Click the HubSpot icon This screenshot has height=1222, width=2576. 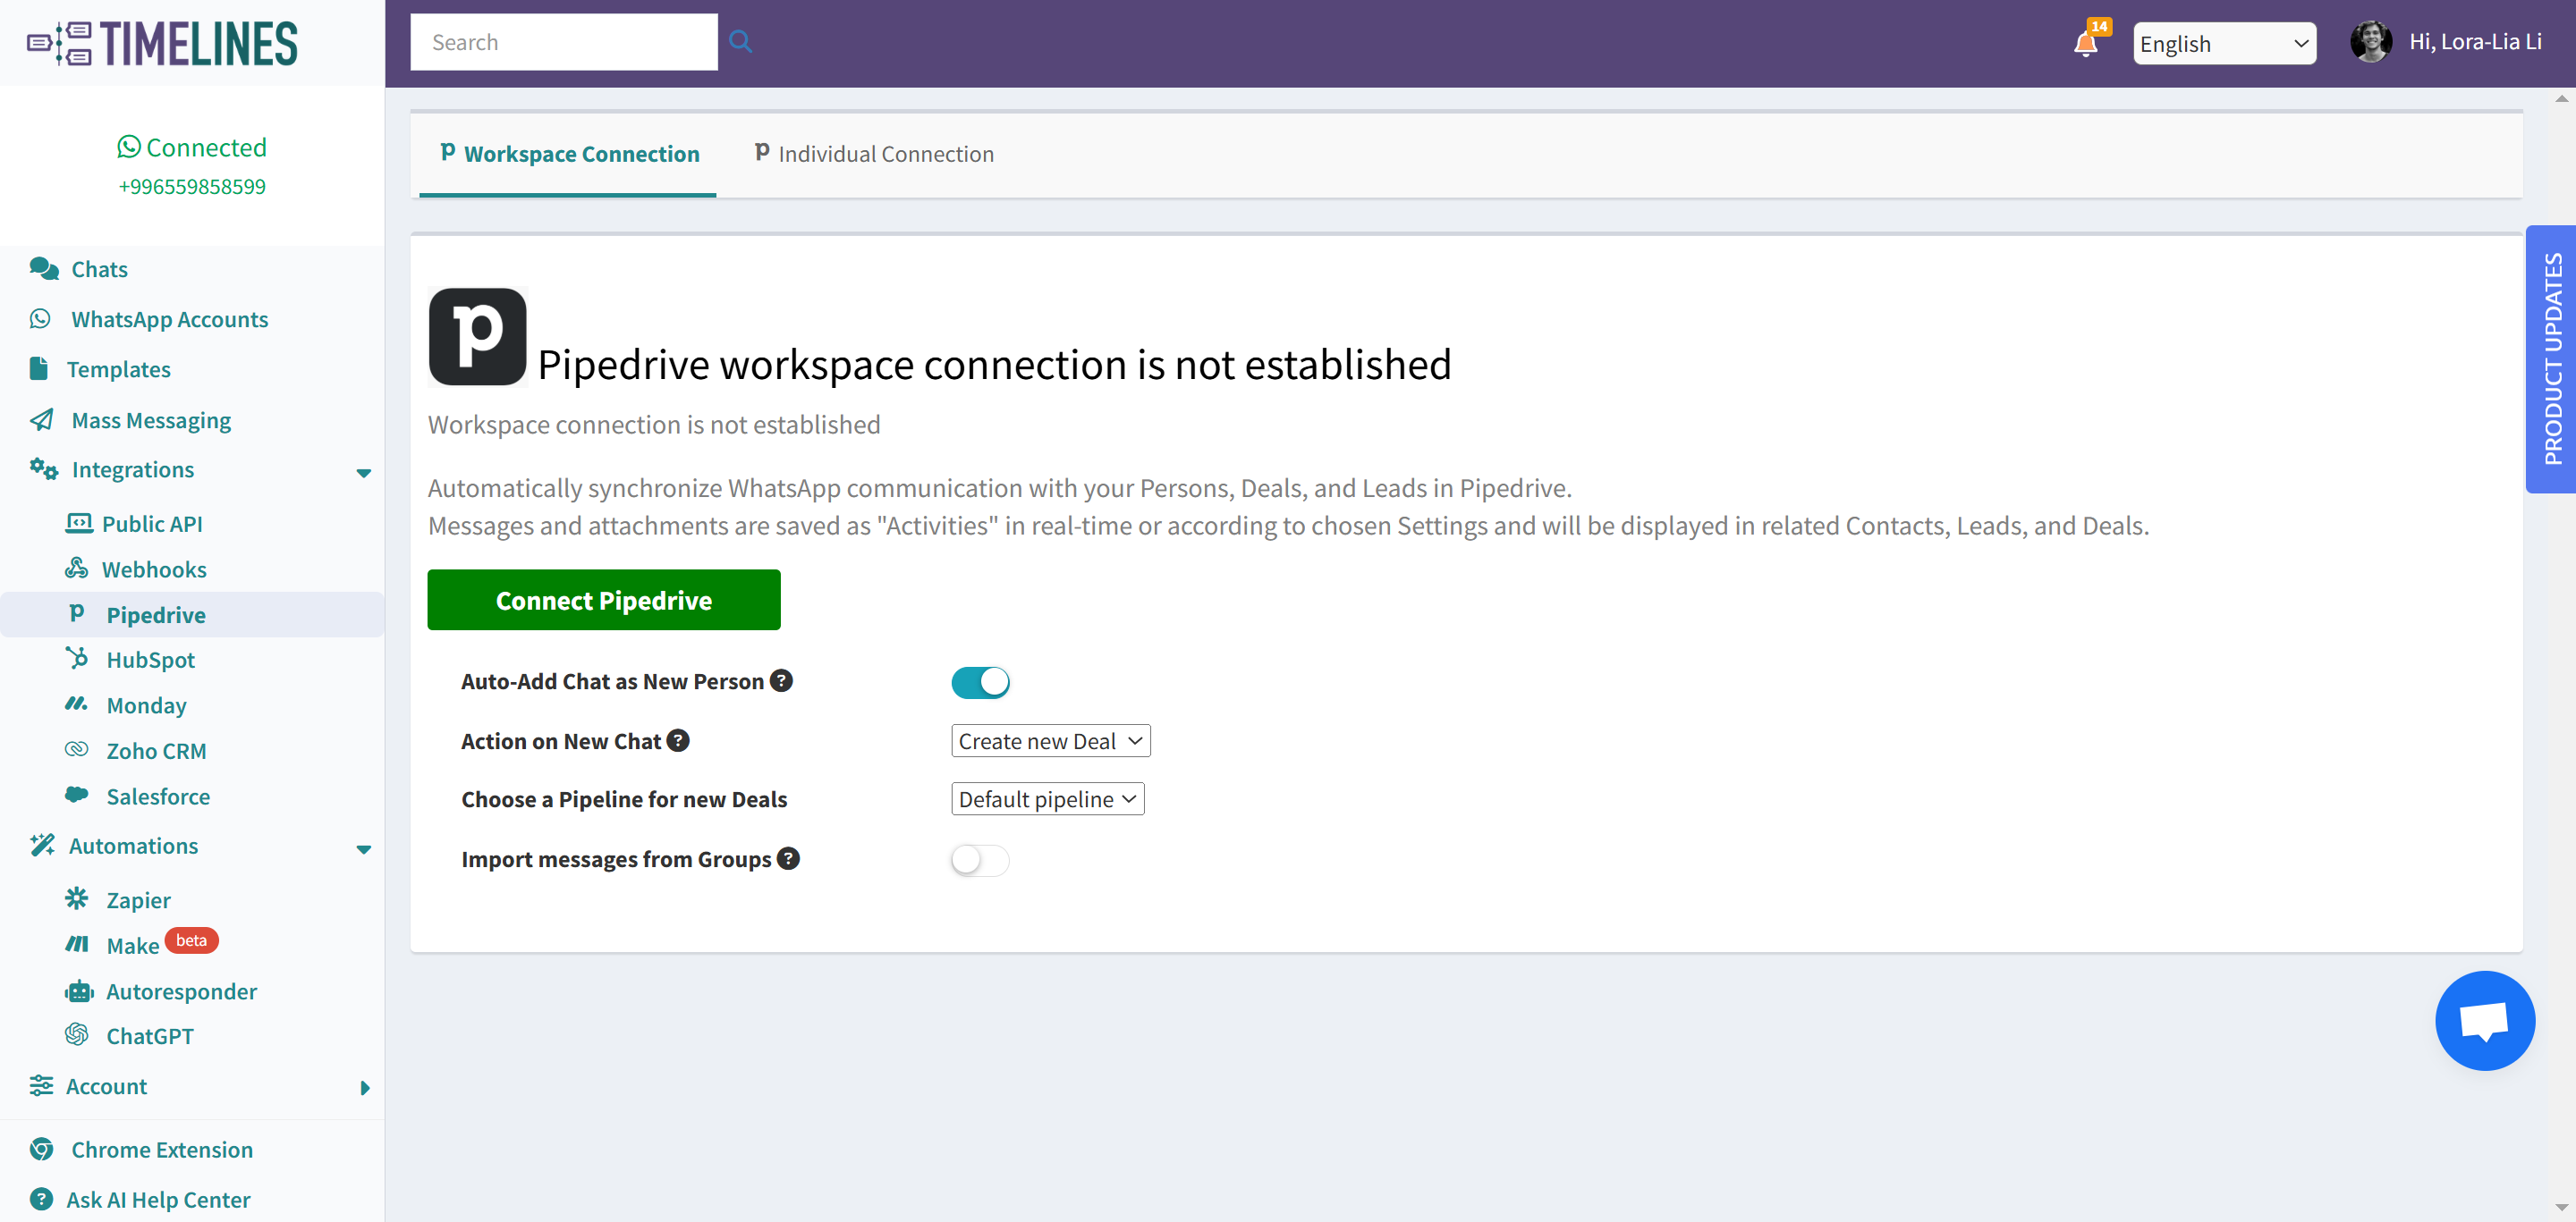[77, 659]
